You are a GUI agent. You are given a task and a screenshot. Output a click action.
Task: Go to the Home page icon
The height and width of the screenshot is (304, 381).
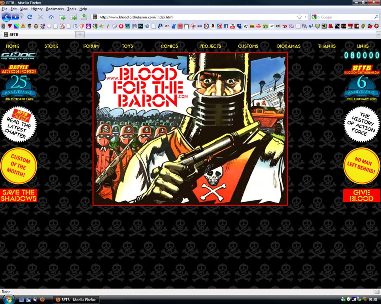(51, 17)
